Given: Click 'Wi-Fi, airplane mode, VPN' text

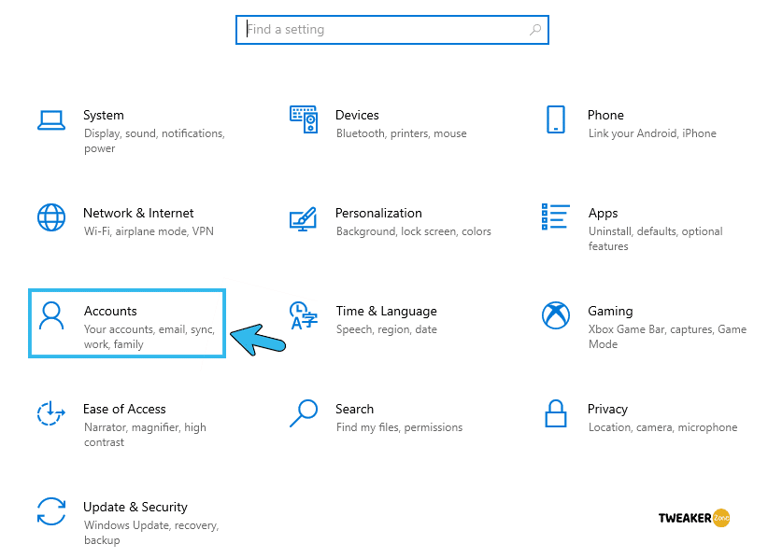Looking at the screenshot, I should [x=149, y=231].
